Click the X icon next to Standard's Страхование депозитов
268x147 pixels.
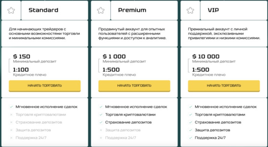(x=11, y=122)
